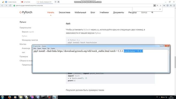Click highlighted torchvision==0.4.2 text in Notepad
Image resolution: width=176 pixels, height=99 pixels.
pyautogui.click(x=133, y=51)
